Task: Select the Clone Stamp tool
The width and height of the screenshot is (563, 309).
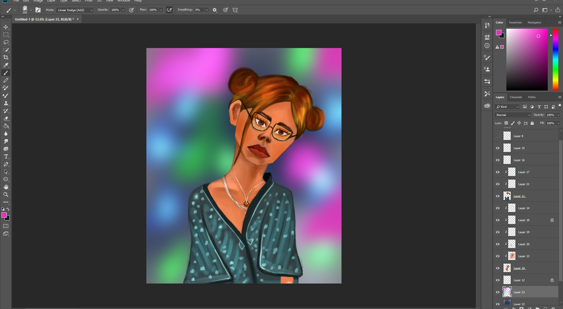Action: coord(6,103)
